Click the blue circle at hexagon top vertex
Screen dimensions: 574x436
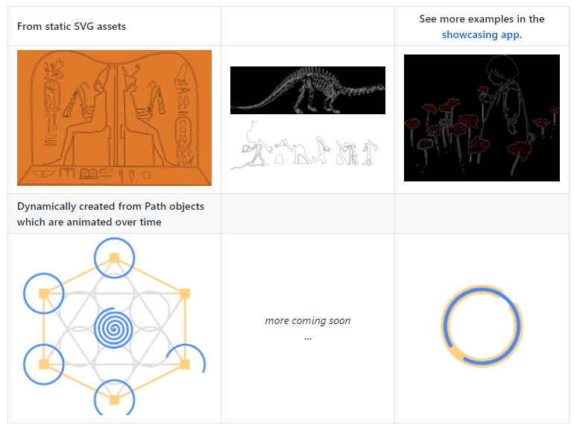(x=114, y=258)
